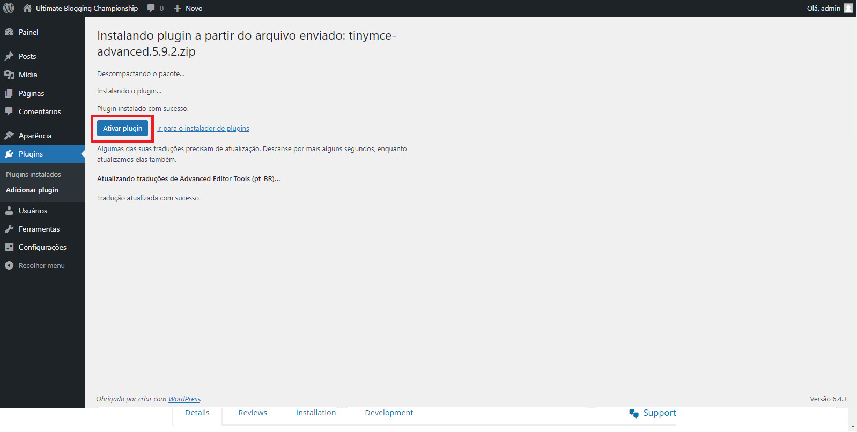Switch to the Reviews tab
The image size is (857, 432).
tap(253, 413)
